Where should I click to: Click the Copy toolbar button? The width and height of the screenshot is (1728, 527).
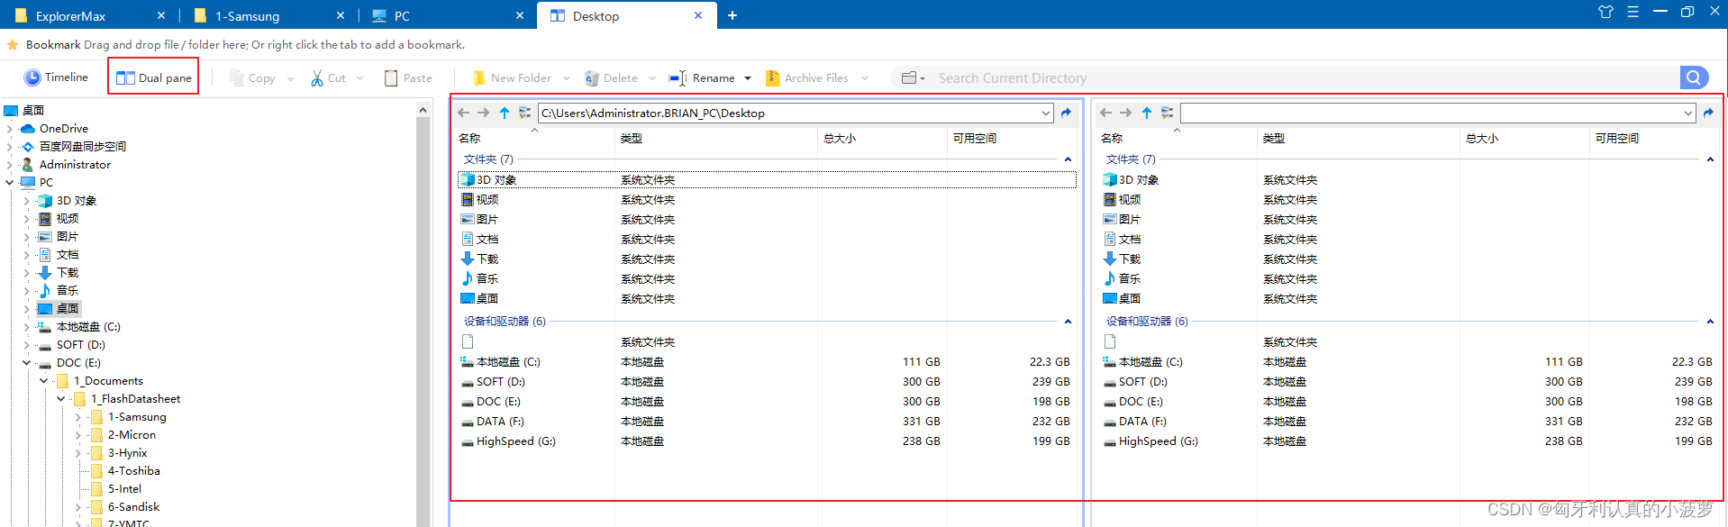252,78
